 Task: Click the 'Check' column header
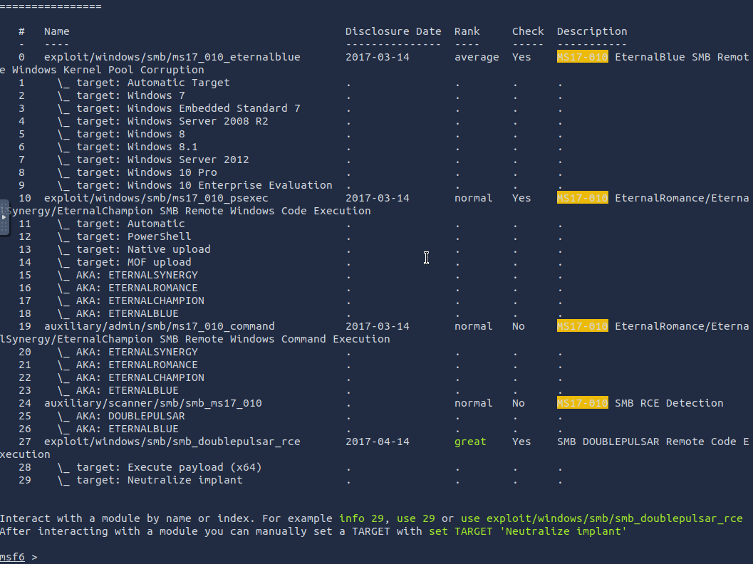[x=528, y=31]
